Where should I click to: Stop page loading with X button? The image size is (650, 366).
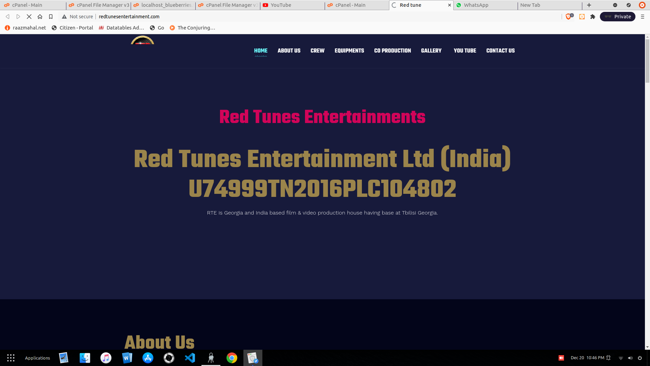pos(29,17)
